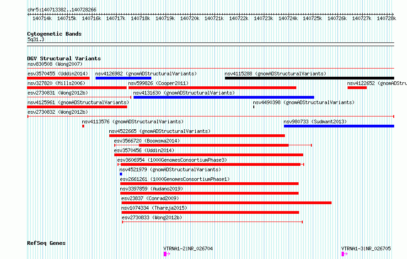Click the 140717k ruler tick label
Image resolution: width=407 pixels, height=259 pixels.
[x=116, y=18]
